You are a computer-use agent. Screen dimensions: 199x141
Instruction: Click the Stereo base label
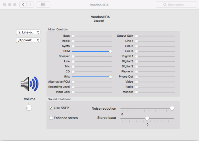point(106,118)
